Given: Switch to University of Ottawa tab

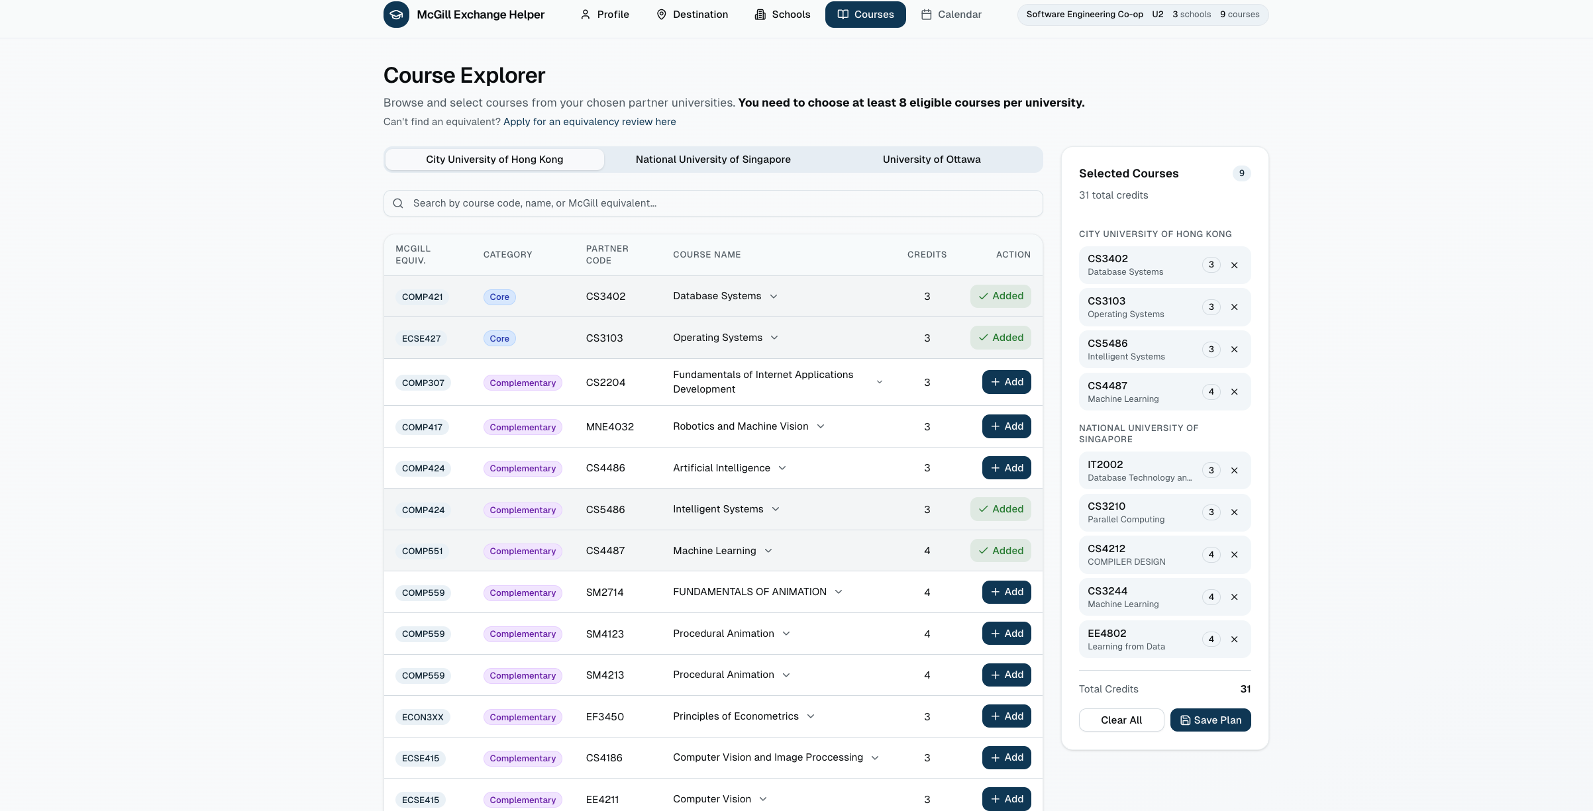Looking at the screenshot, I should tap(931, 160).
